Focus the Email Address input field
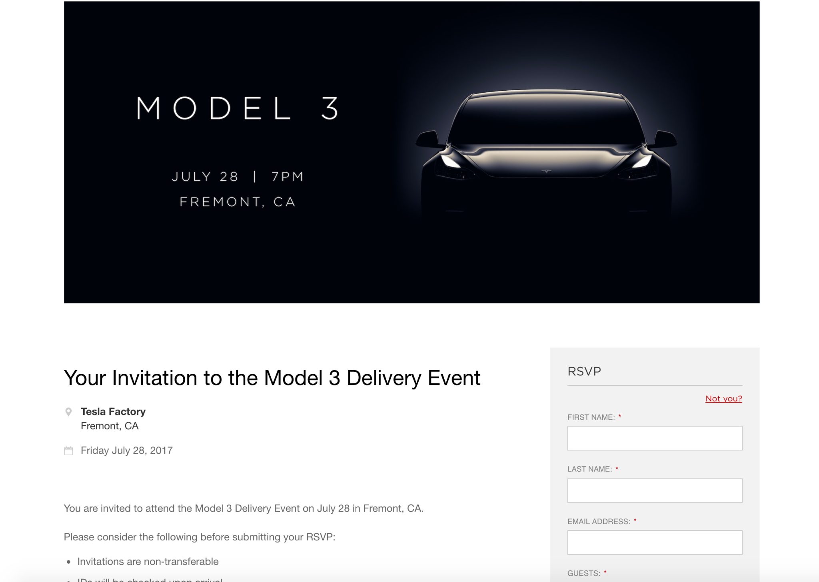The height and width of the screenshot is (582, 819). (654, 542)
